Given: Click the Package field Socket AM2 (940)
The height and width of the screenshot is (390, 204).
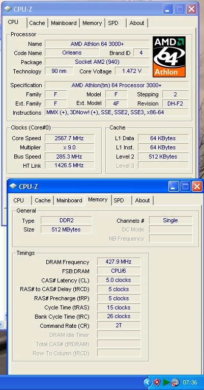Looking at the screenshot, I should 97,62.
